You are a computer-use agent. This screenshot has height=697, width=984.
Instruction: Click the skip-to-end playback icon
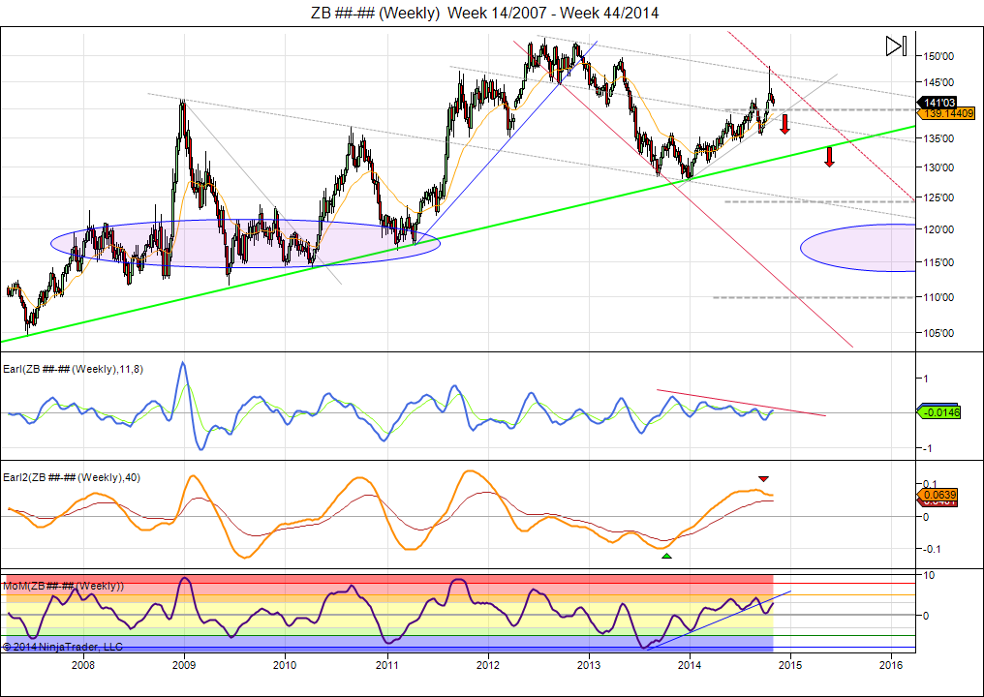[x=896, y=45]
